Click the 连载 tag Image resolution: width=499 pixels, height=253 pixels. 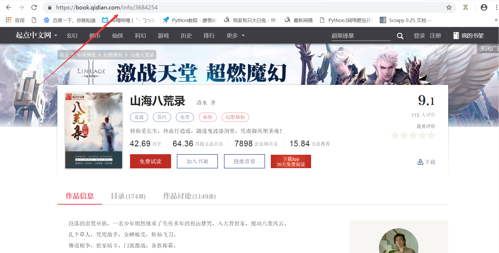[x=139, y=117]
